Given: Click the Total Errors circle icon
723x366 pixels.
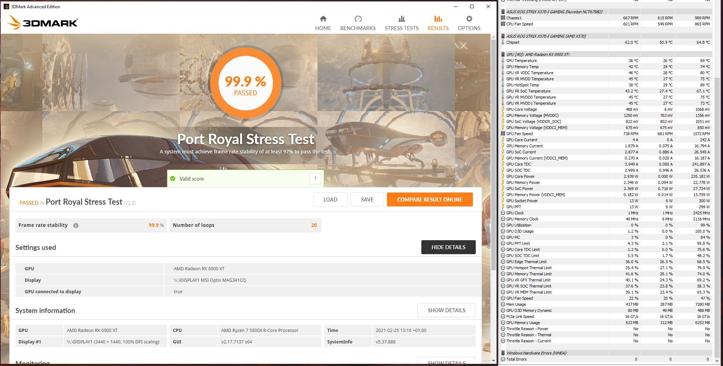Looking at the screenshot, I should (x=503, y=359).
